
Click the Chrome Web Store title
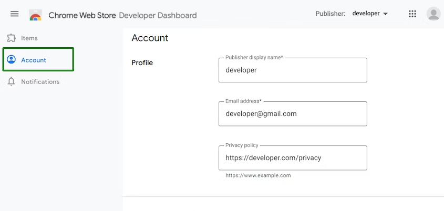[x=82, y=15]
